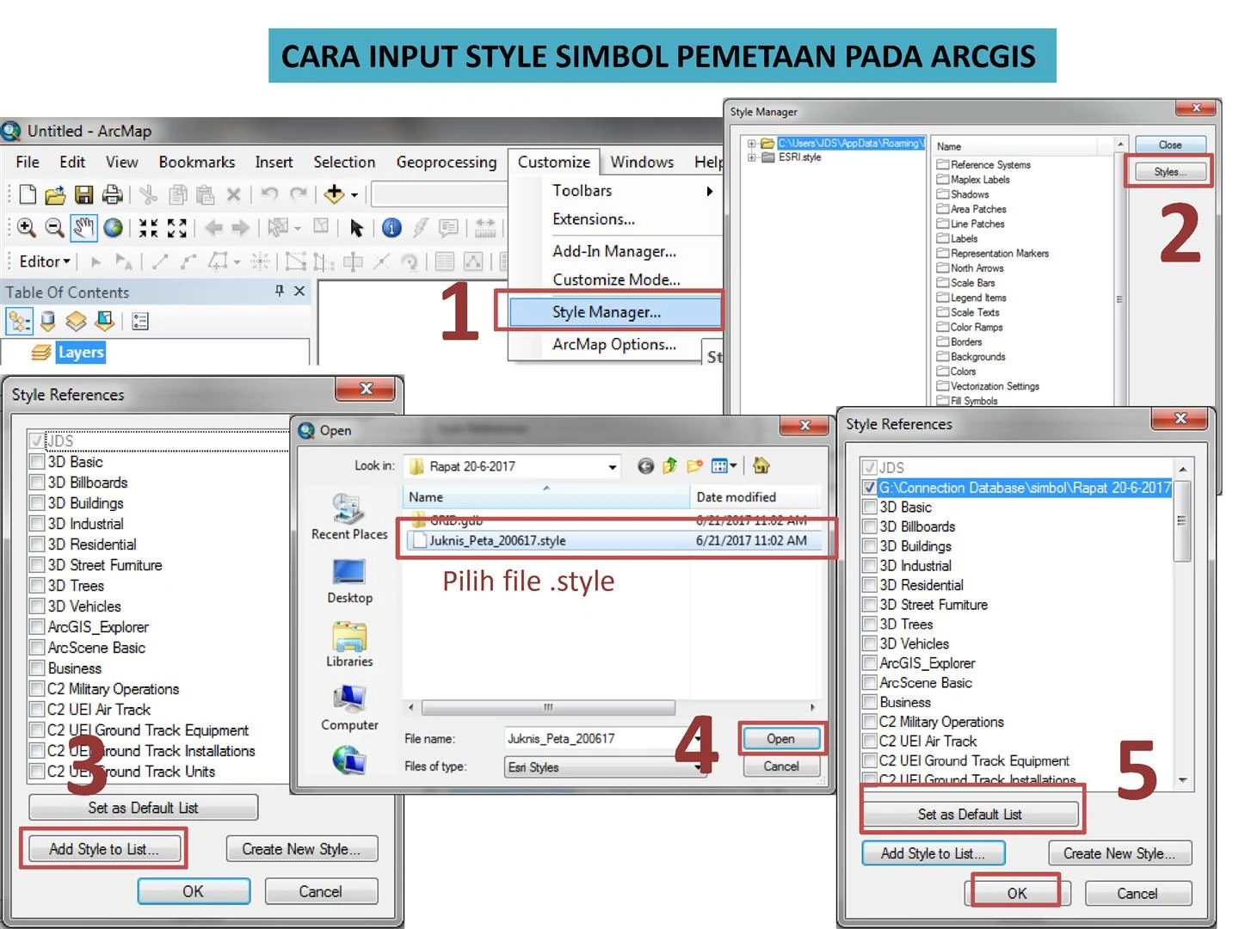
Task: Check ArcGIS_Explorer in the Style References dialog behind the Open dialog
Action: (x=37, y=627)
